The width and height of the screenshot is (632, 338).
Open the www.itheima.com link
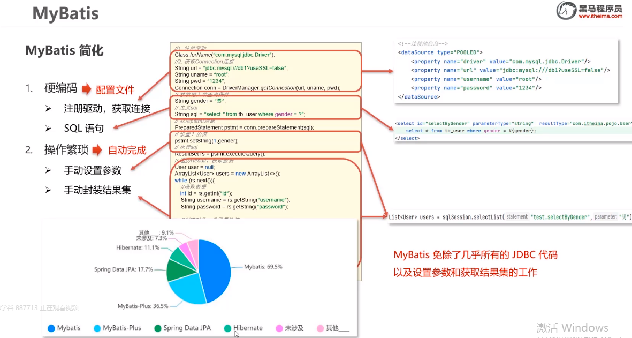click(600, 16)
